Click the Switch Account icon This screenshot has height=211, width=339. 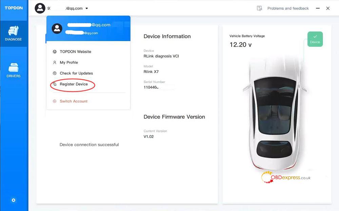click(x=55, y=101)
